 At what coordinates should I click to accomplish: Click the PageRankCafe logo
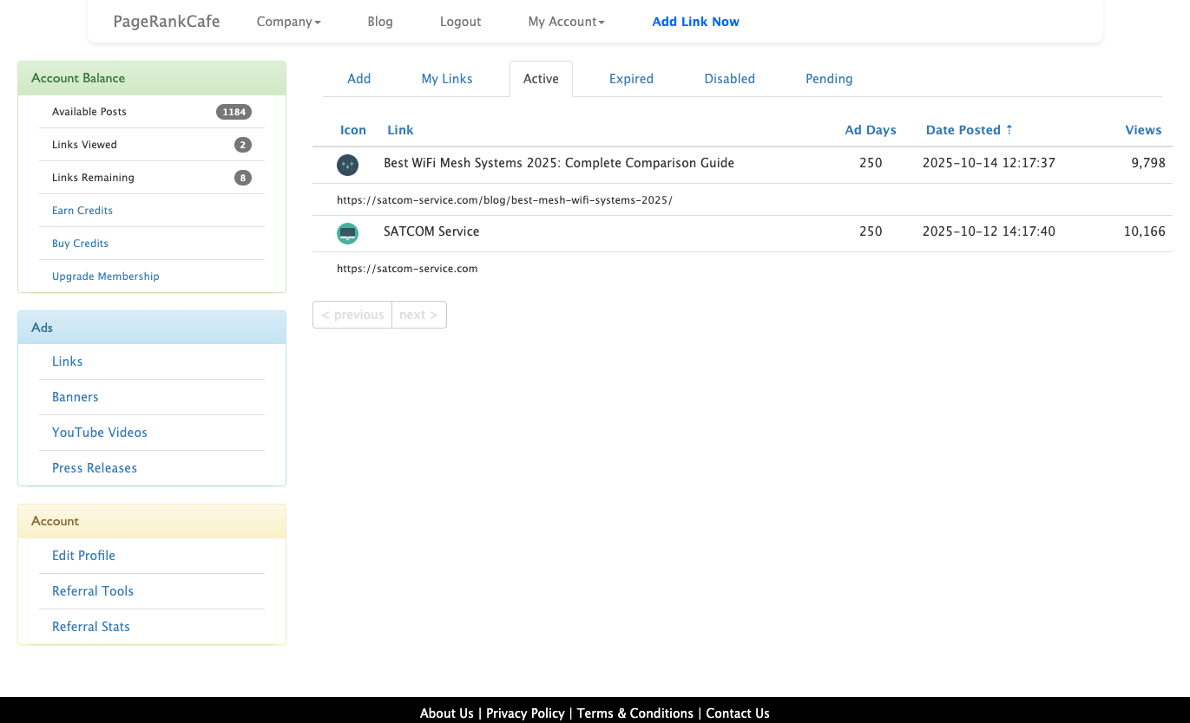166,21
